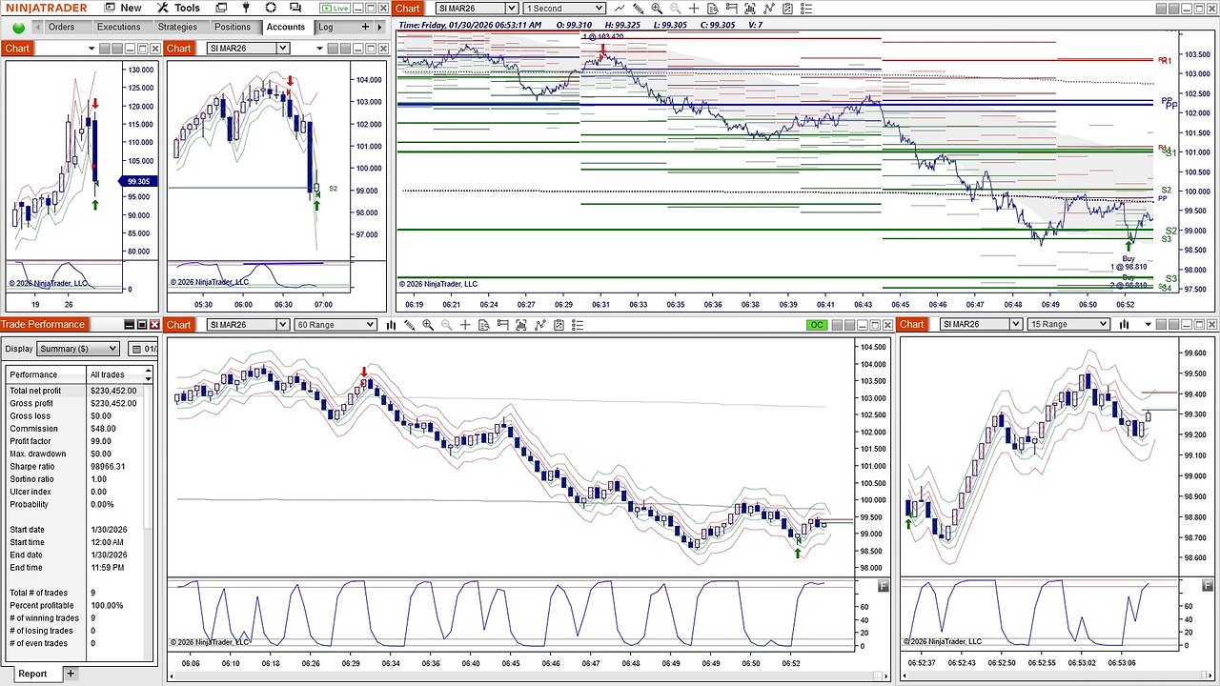Click the Sharpe ratio row label

[x=32, y=467]
